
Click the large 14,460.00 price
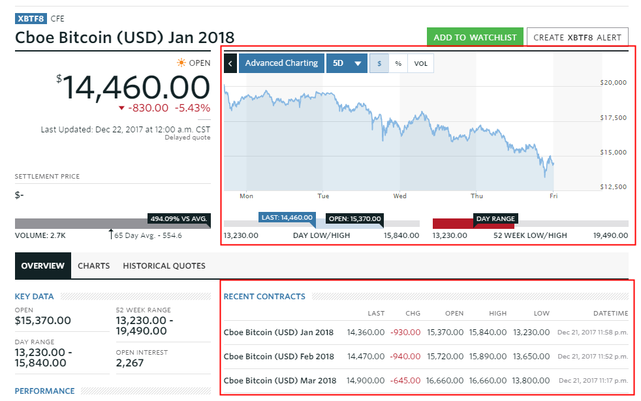tap(136, 87)
